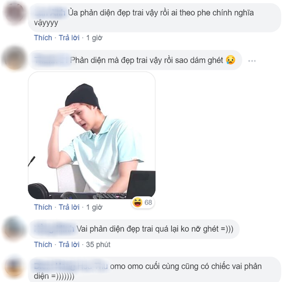Click the blurred name of first commenter
The width and height of the screenshot is (300, 282).
tap(50, 13)
